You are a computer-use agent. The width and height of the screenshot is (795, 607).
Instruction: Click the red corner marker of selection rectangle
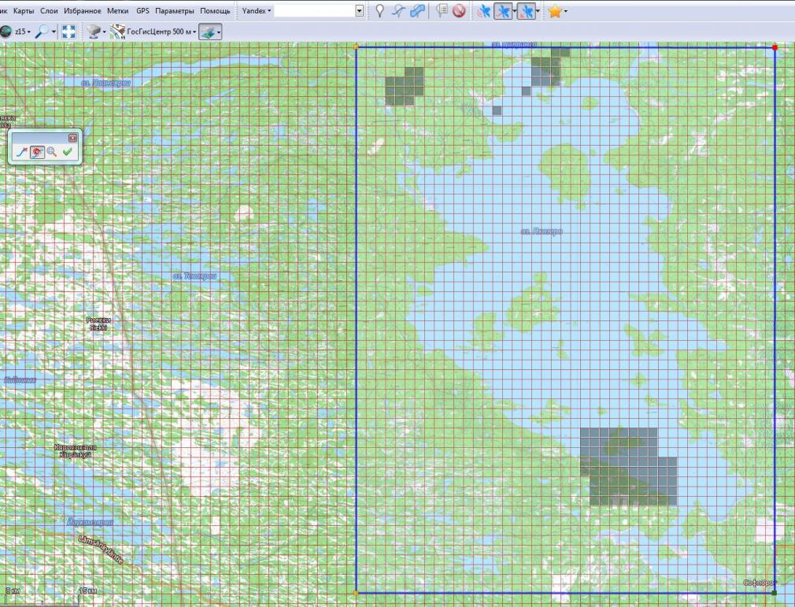[775, 48]
